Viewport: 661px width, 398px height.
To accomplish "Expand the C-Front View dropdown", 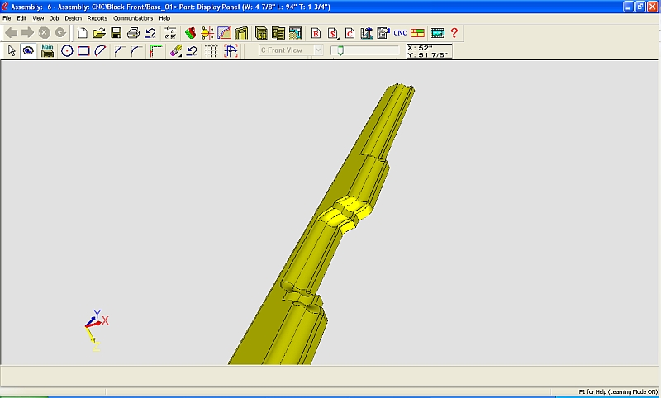I will coord(318,50).
